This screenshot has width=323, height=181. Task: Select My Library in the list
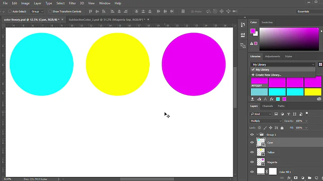click(x=283, y=69)
